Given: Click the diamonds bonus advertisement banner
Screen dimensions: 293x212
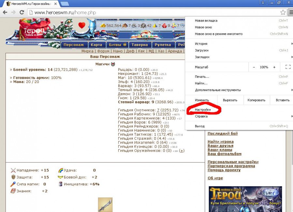Looking at the screenshot, I should [x=245, y=199].
